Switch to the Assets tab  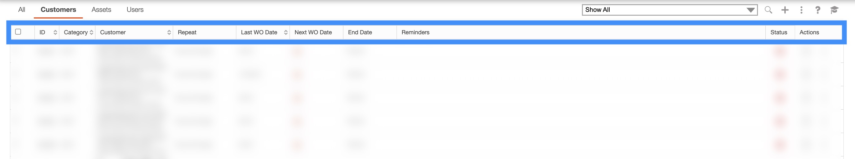(101, 10)
